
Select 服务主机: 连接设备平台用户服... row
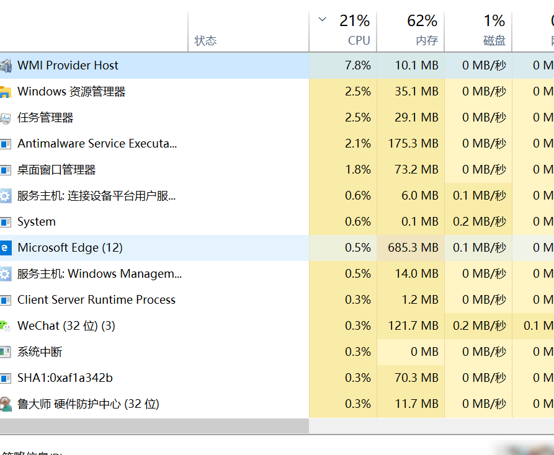(277, 195)
